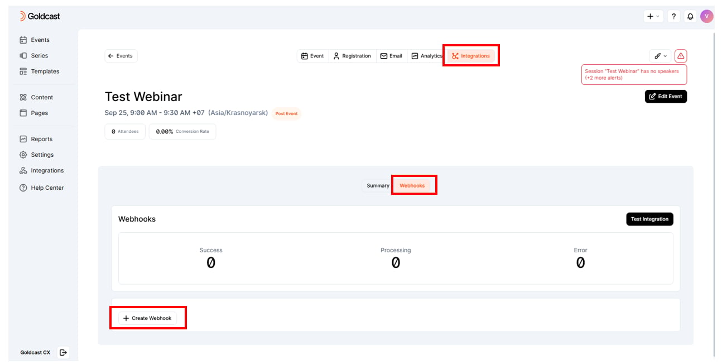Click the 0.00% Conversion Rate stat
722x364 pixels.
point(182,132)
